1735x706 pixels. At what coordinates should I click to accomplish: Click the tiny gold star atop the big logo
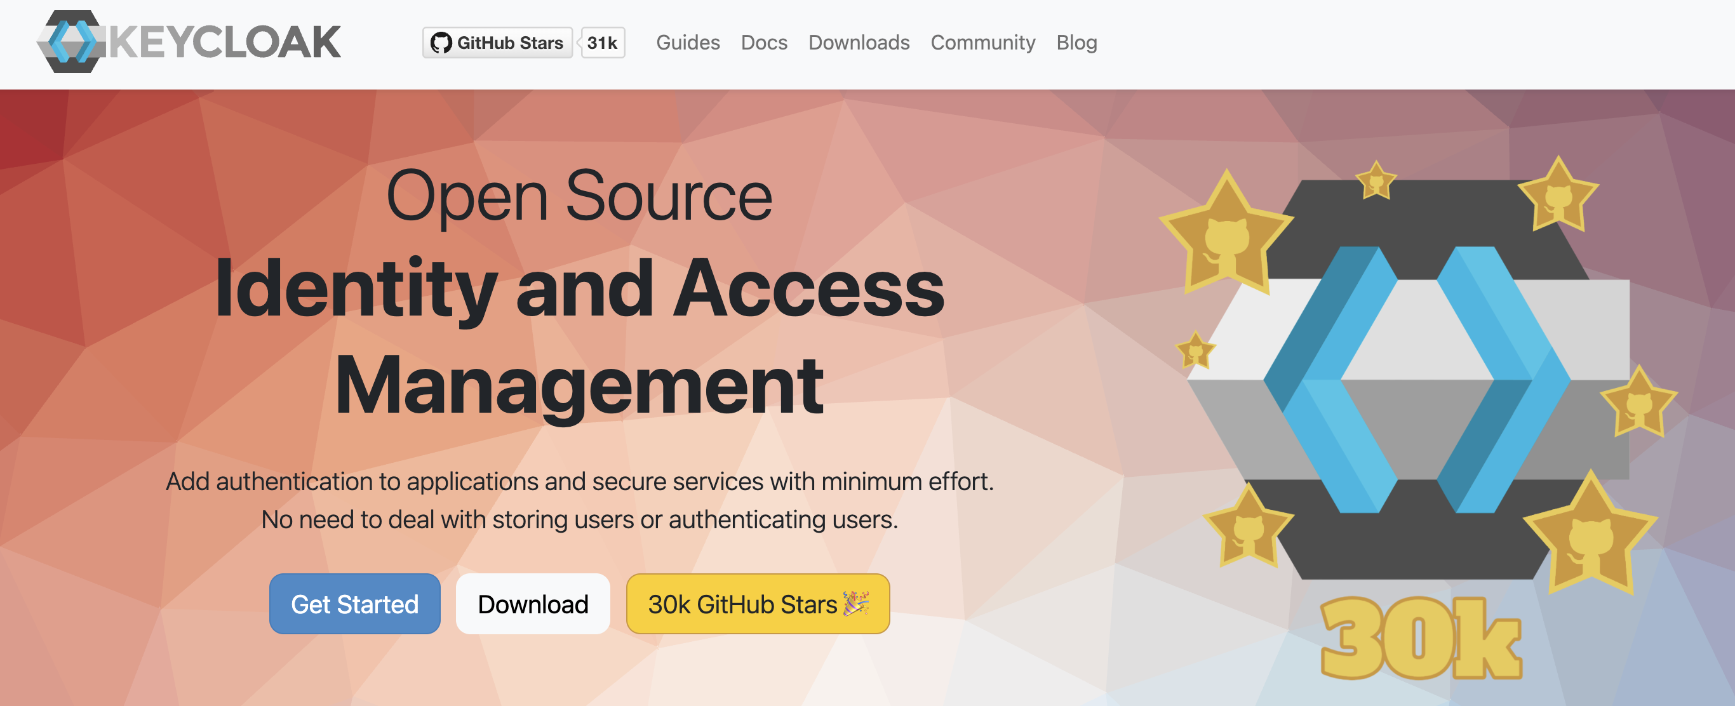(x=1376, y=181)
